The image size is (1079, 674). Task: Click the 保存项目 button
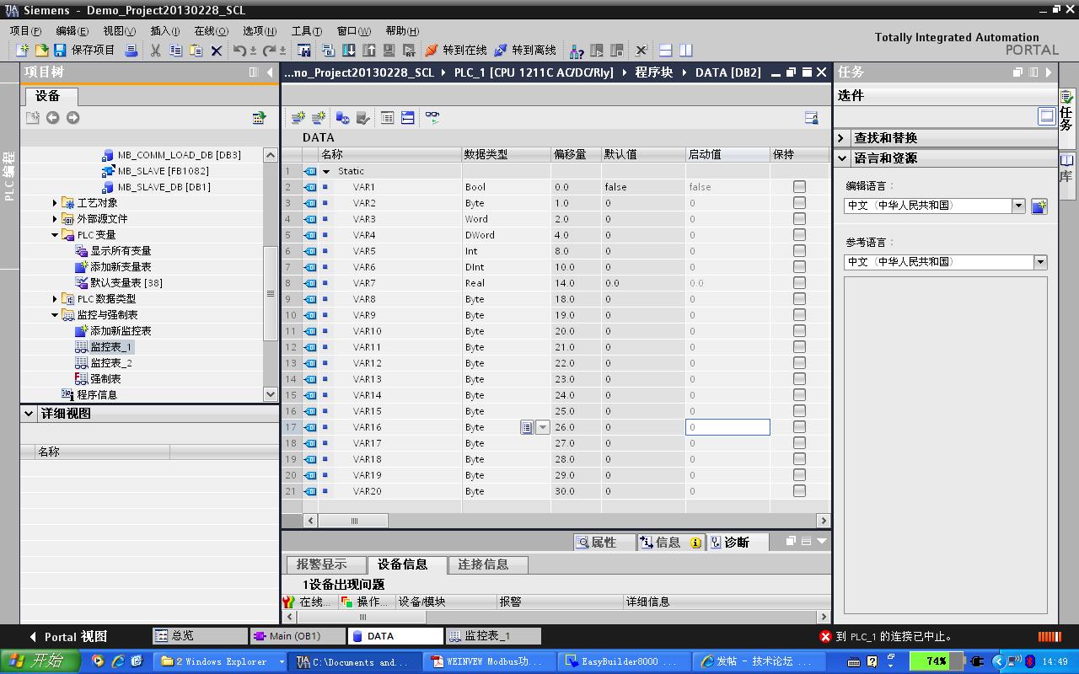coord(84,51)
